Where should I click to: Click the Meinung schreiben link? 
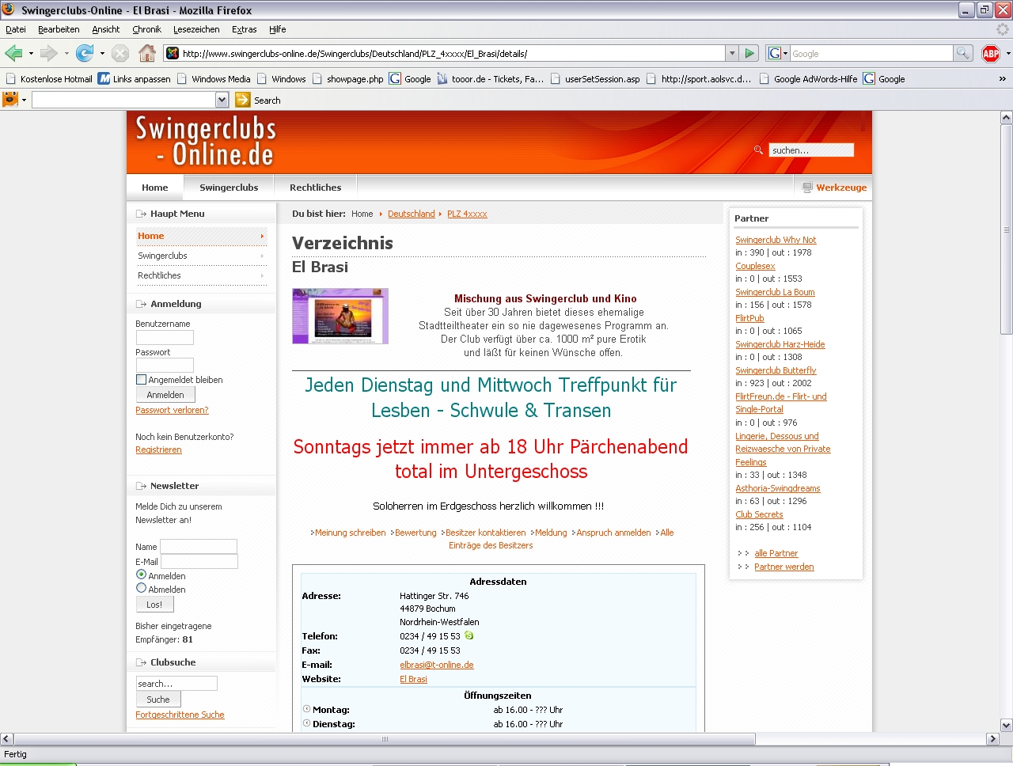point(351,533)
